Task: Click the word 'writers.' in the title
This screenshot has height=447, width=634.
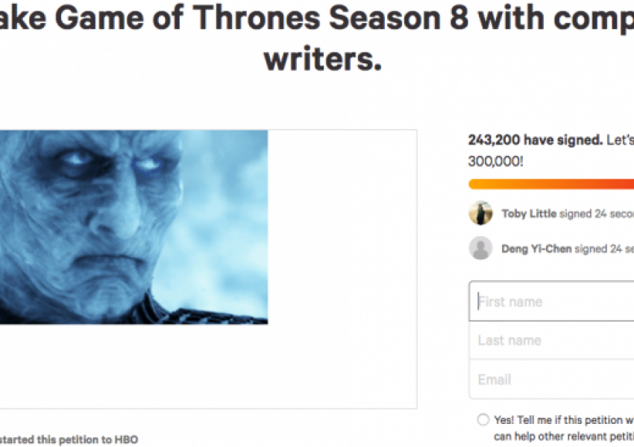Action: click(x=322, y=59)
